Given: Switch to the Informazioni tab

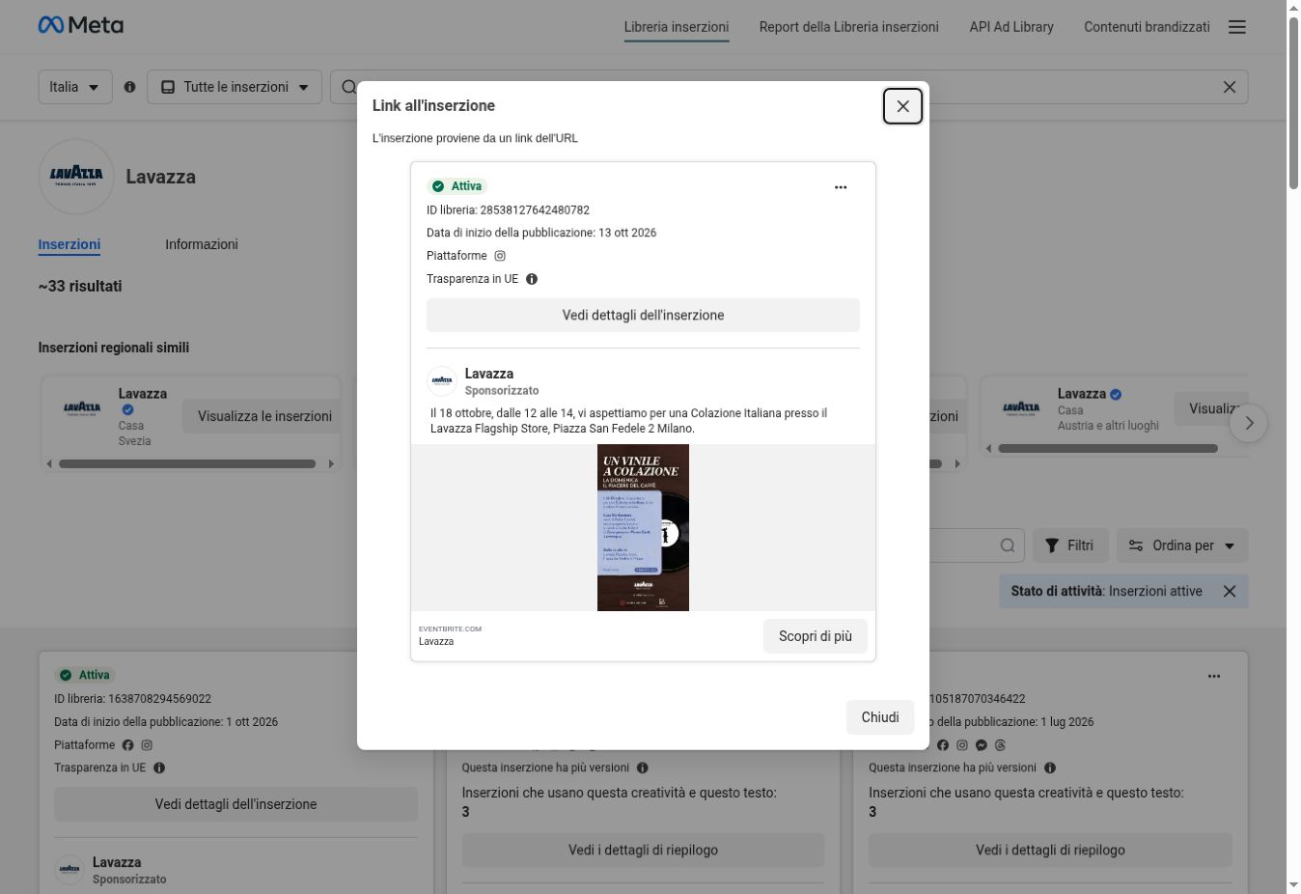Looking at the screenshot, I should coord(202,244).
